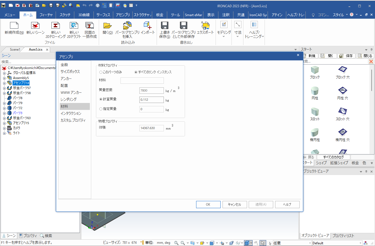Expand the アセンブリ15 tree node
The image size is (375, 246).
[4, 123]
